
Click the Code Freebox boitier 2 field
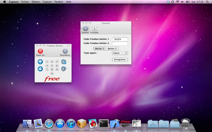tap(120, 43)
